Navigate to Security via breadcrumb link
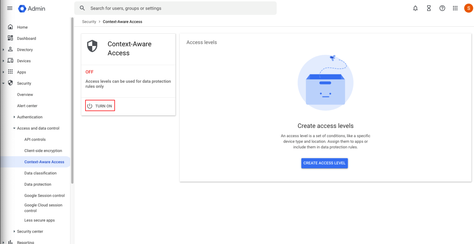 (89, 22)
